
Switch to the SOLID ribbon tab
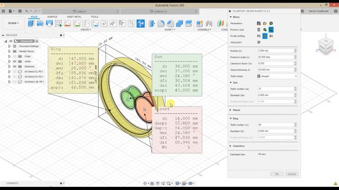point(34,17)
